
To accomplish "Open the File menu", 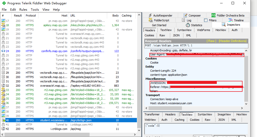I will (x=4, y=9).
